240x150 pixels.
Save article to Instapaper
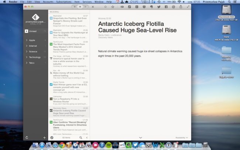[x=137, y=7]
